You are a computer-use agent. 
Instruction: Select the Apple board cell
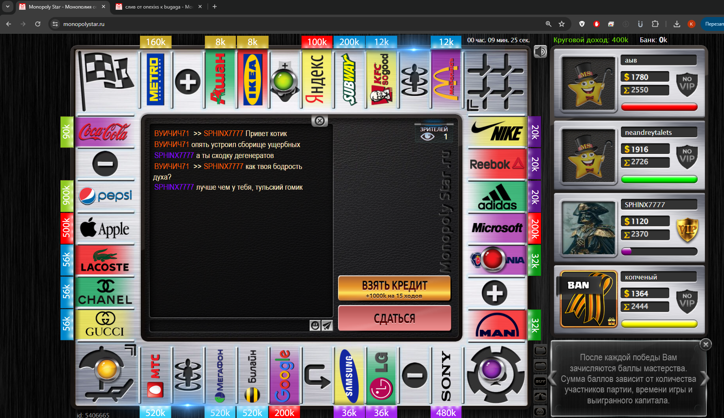105,228
